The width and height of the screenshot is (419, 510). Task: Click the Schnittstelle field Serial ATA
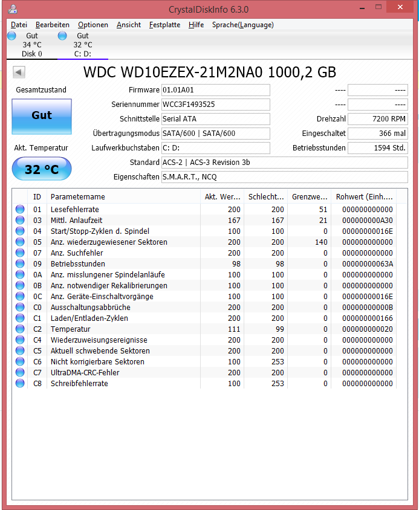click(x=215, y=119)
